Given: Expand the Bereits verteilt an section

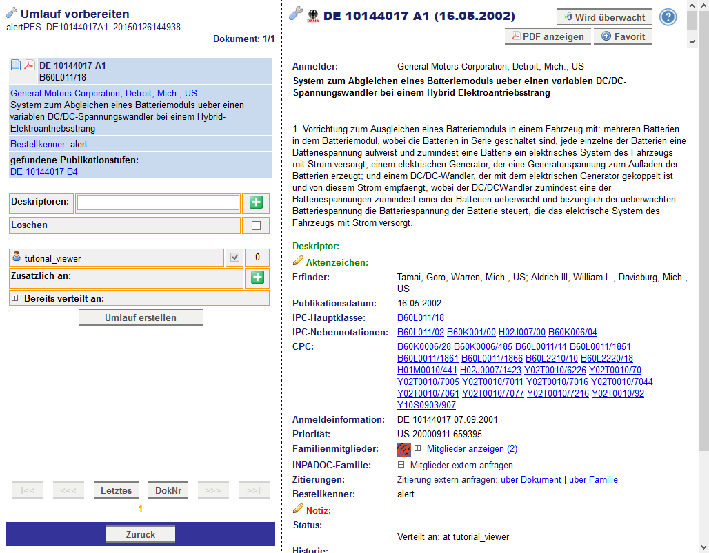Looking at the screenshot, I should point(14,299).
